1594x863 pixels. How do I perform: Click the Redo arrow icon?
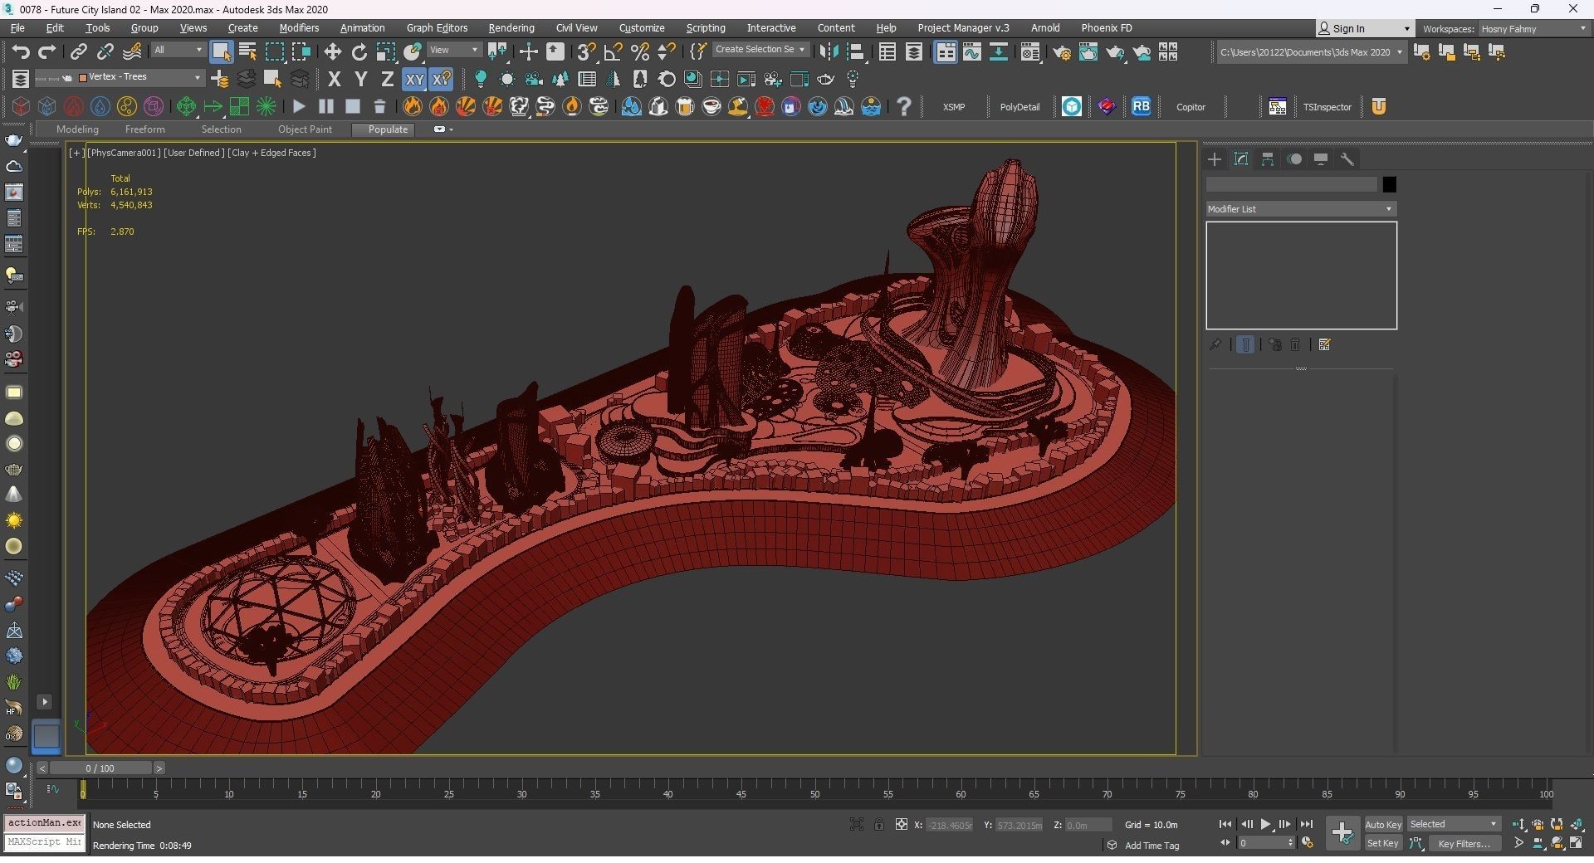47,52
